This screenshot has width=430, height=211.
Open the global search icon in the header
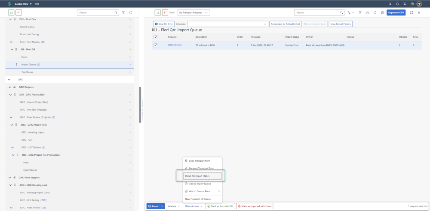pos(390,4)
